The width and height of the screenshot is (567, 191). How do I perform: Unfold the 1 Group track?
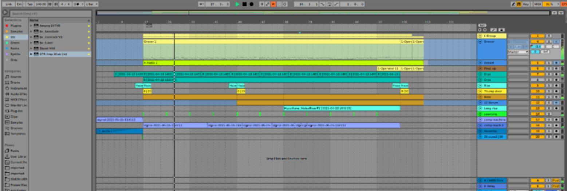click(x=481, y=36)
